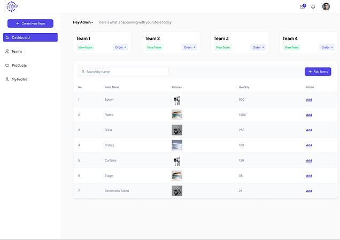Open the messages envelope icon
Screen dimensions: 340x240
pyautogui.click(x=303, y=6)
